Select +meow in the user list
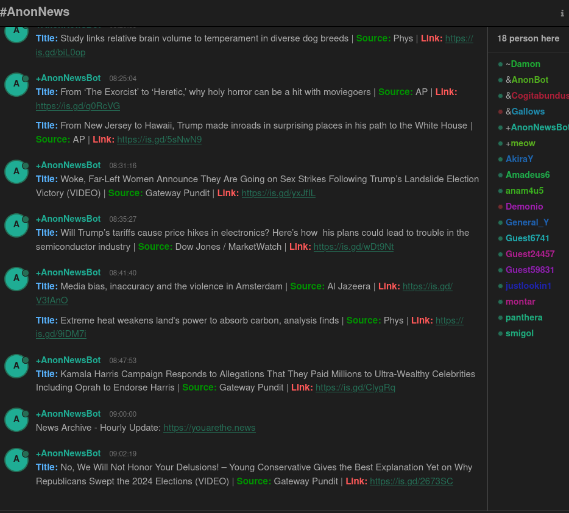Viewport: 569px width, 513px height. click(x=520, y=143)
